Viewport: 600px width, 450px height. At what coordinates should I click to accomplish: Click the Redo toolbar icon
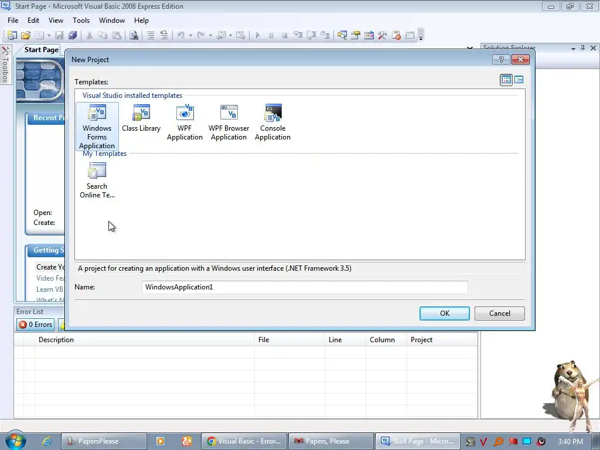201,35
